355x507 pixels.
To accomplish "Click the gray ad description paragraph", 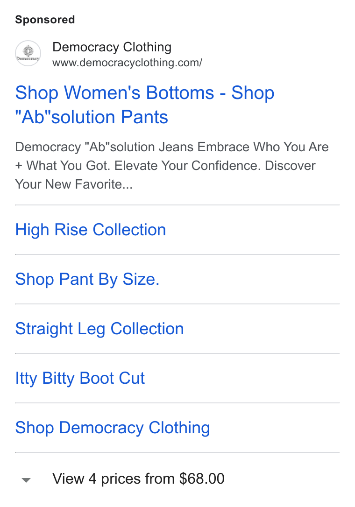I will tap(172, 166).
